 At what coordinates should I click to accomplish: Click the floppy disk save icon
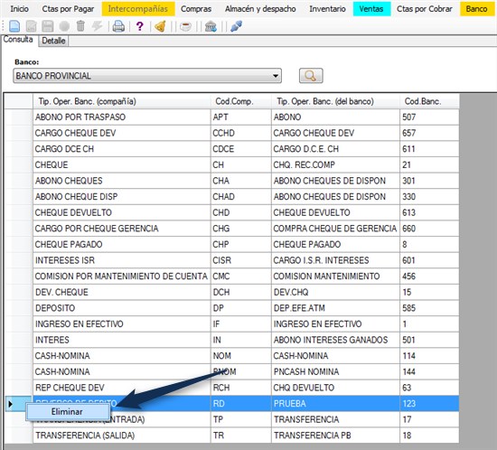(x=48, y=26)
